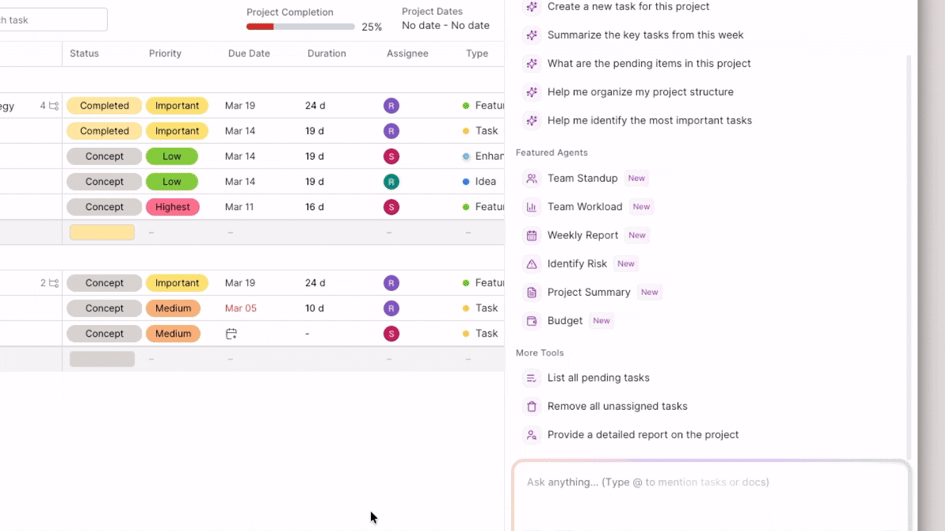Viewport: 945px width, 531px height.
Task: Click the Identify Risk warning icon
Action: point(532,264)
